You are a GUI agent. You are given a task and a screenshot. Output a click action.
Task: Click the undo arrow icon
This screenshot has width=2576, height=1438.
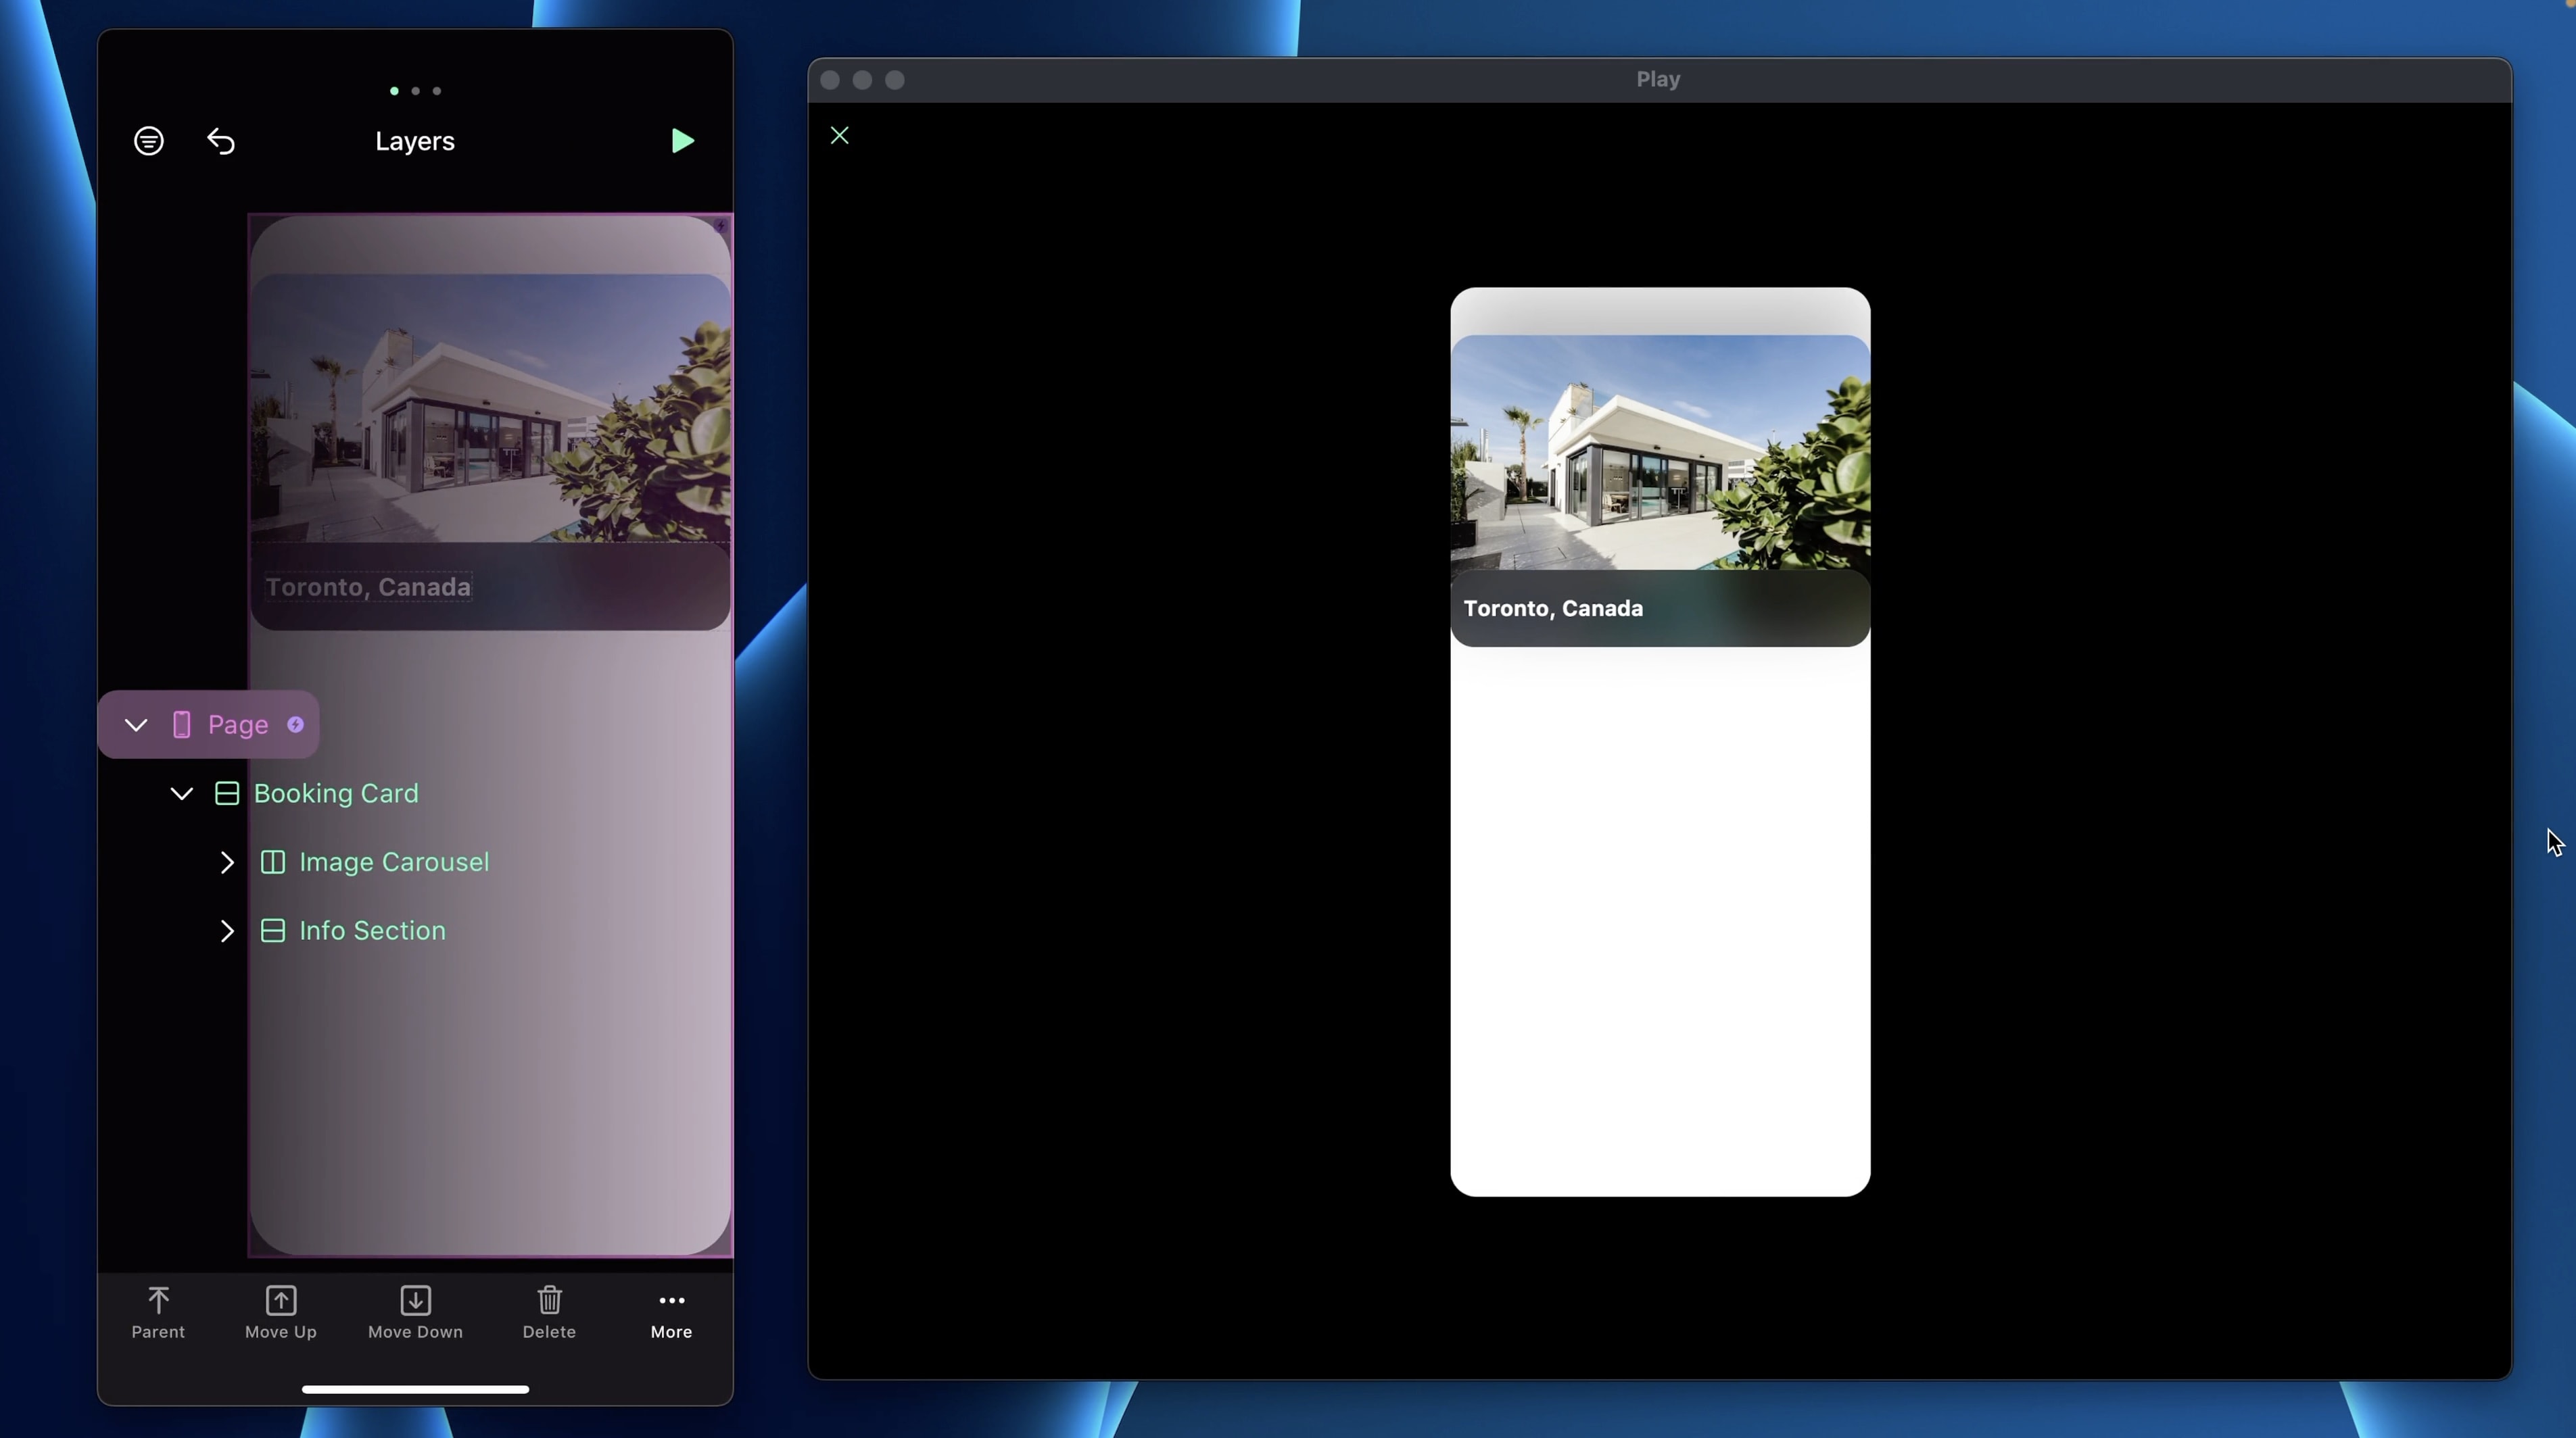click(x=221, y=141)
